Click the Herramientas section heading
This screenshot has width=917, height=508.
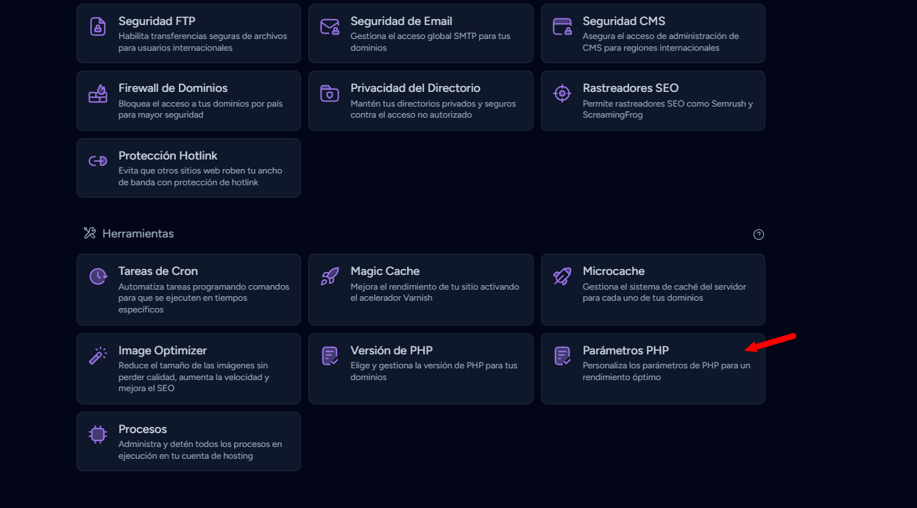(x=138, y=234)
